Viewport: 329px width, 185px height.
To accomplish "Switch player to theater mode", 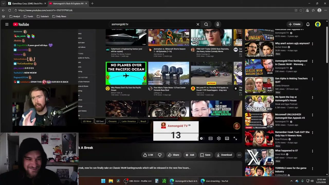I will [x=227, y=138].
